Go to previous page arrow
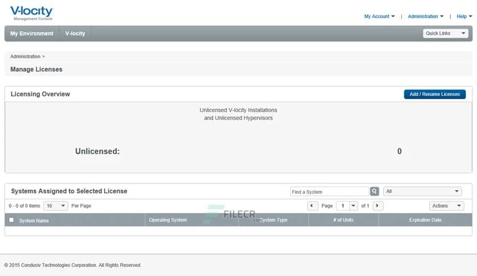Image resolution: width=477 pixels, height=276 pixels. tap(312, 206)
